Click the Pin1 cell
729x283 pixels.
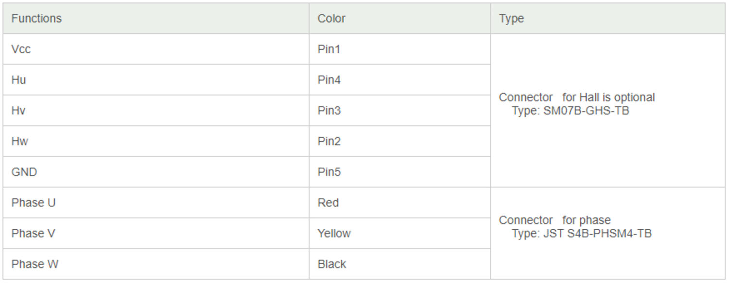pyautogui.click(x=400, y=49)
